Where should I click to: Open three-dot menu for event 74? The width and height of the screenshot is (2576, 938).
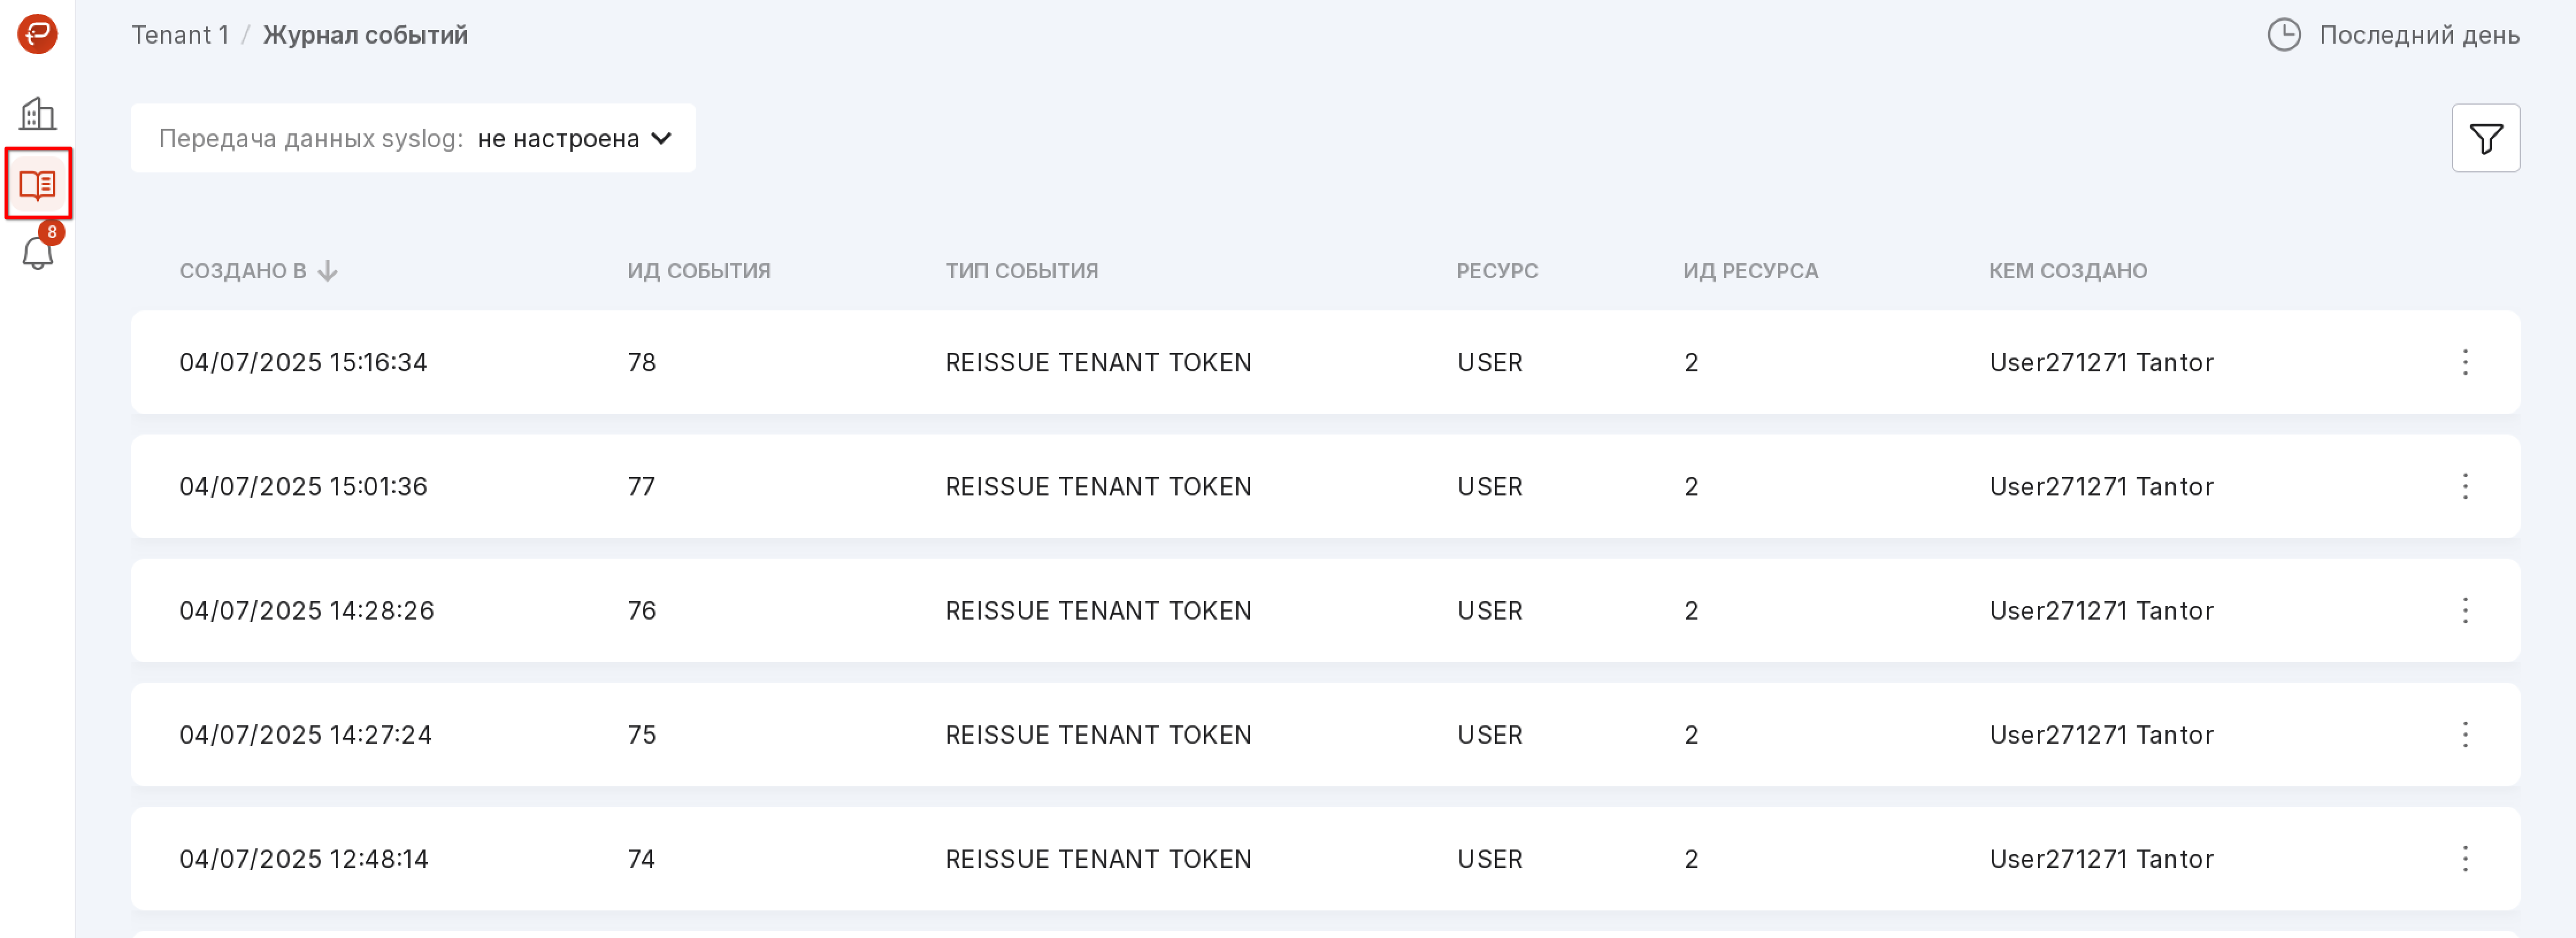(x=2464, y=858)
